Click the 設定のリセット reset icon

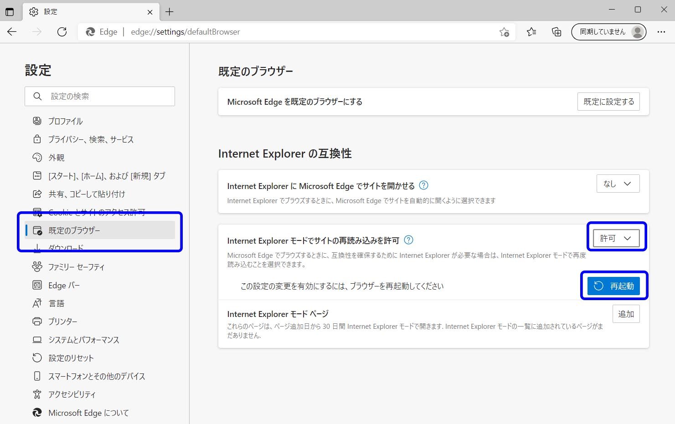(37, 358)
